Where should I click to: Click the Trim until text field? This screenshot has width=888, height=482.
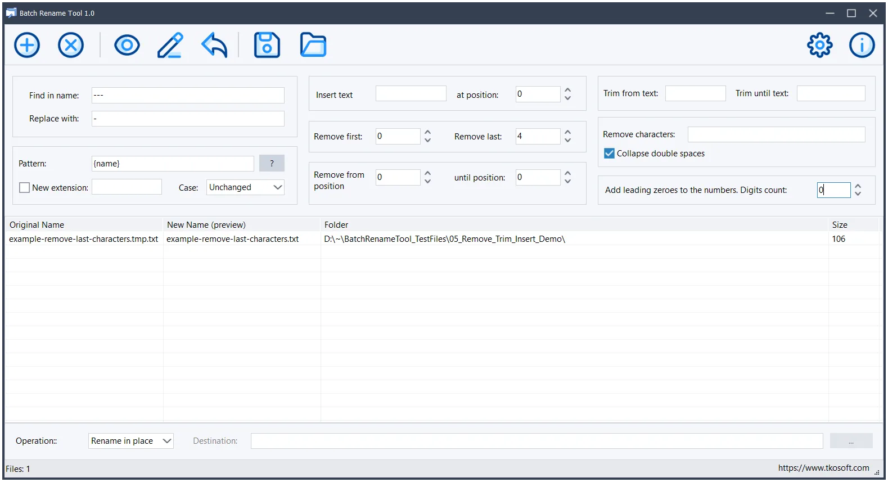831,93
